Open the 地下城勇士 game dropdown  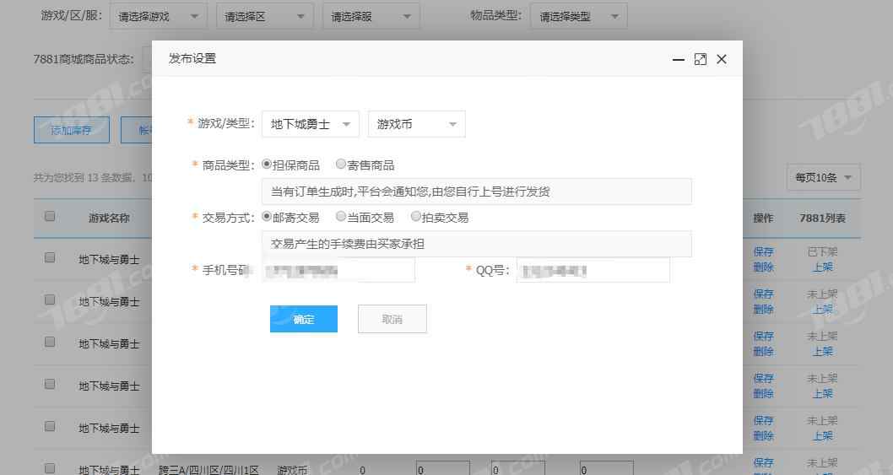point(311,124)
